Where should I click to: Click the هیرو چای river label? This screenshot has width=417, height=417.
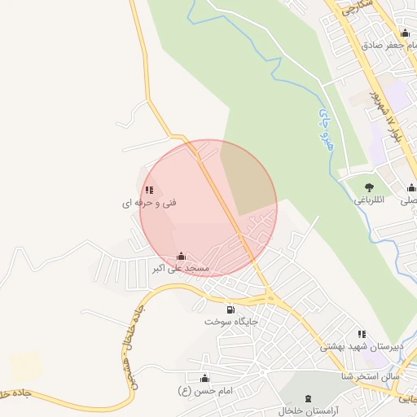pos(326,129)
